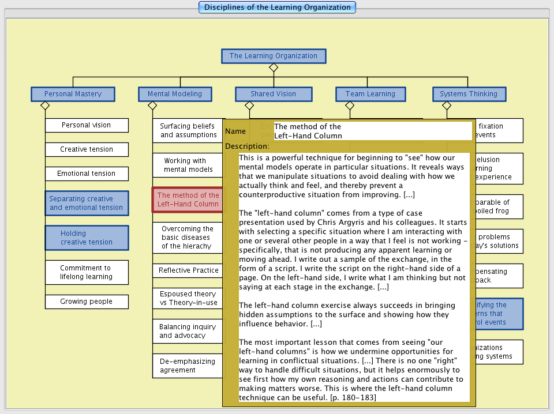Click the diamond connector under Team Learning
Image resolution: width=554 pixels, height=414 pixels.
[350, 106]
